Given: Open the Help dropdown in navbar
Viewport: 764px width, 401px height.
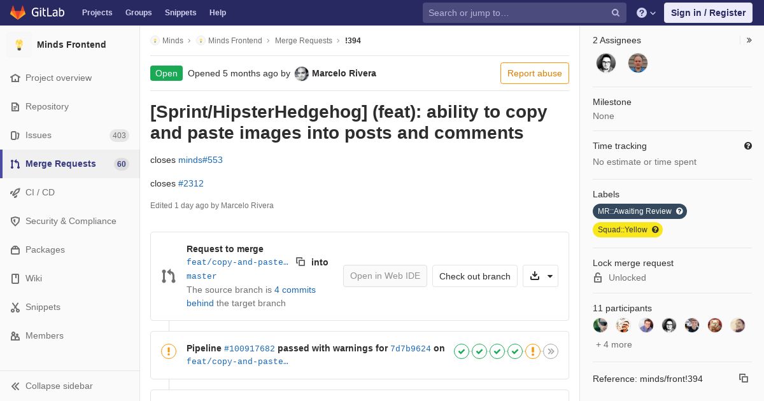Looking at the screenshot, I should coord(646,13).
